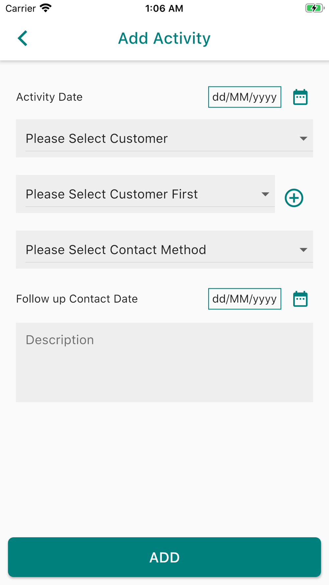The width and height of the screenshot is (329, 585).
Task: Click the Activity Date dd/MM/yyyy field
Action: coord(244,97)
